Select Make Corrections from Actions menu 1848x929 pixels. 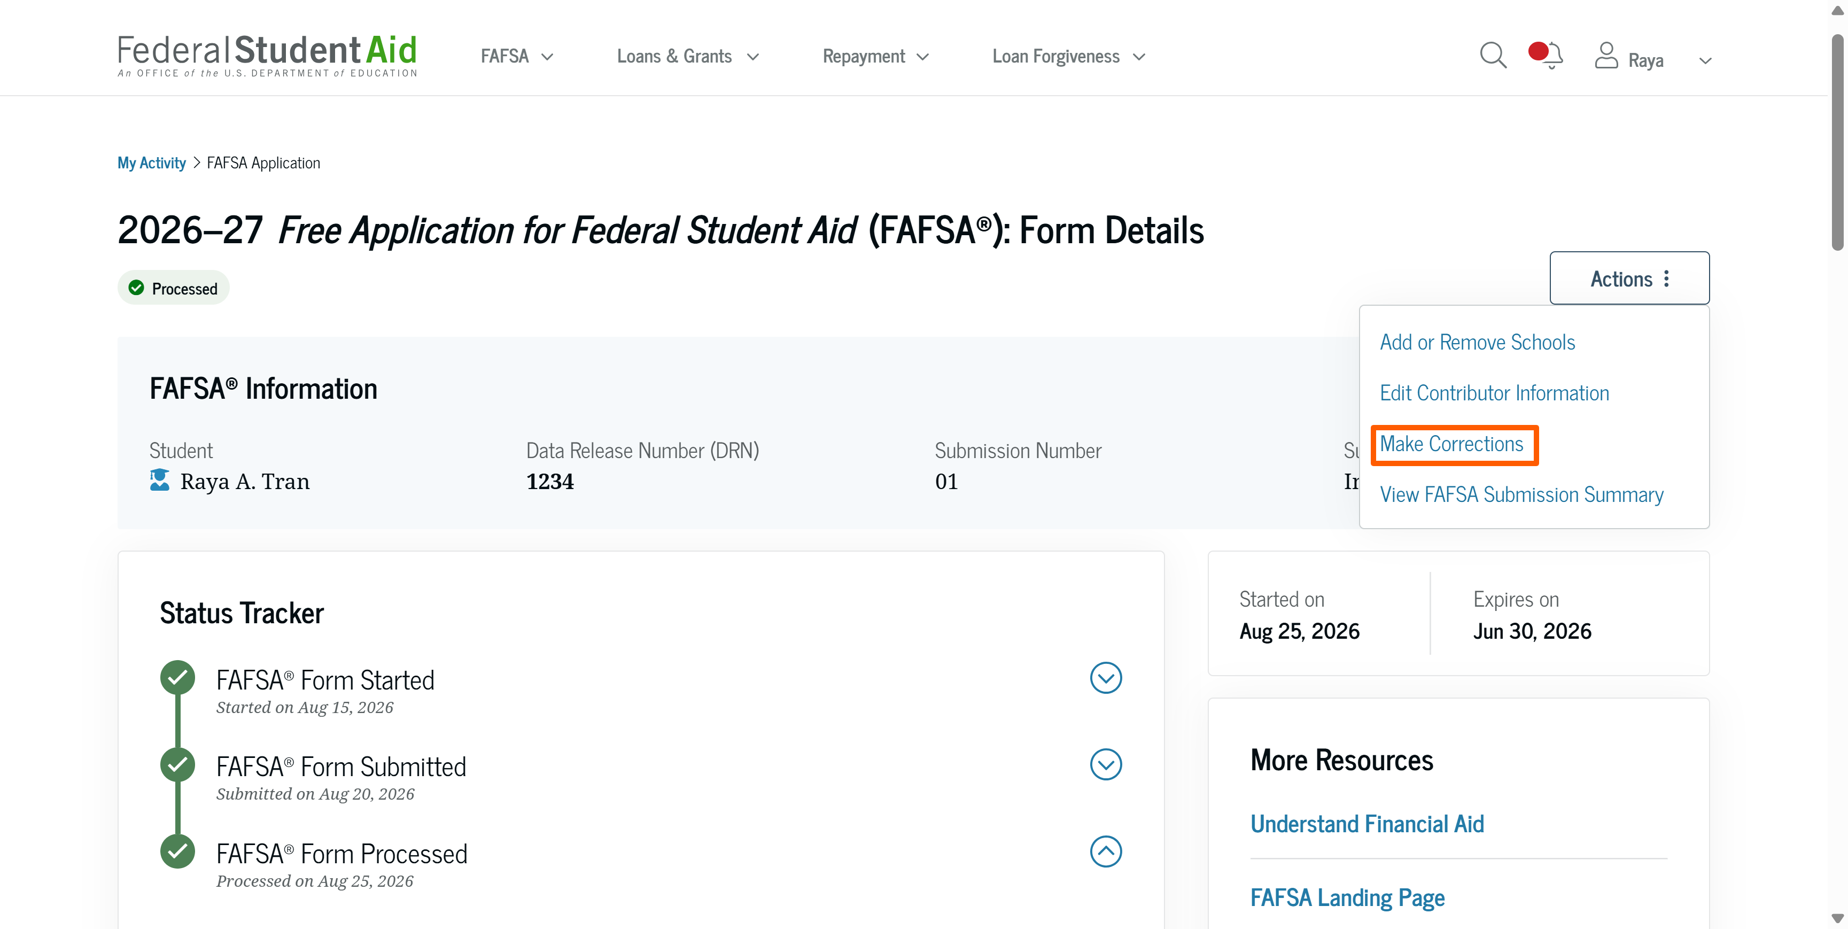pyautogui.click(x=1451, y=444)
